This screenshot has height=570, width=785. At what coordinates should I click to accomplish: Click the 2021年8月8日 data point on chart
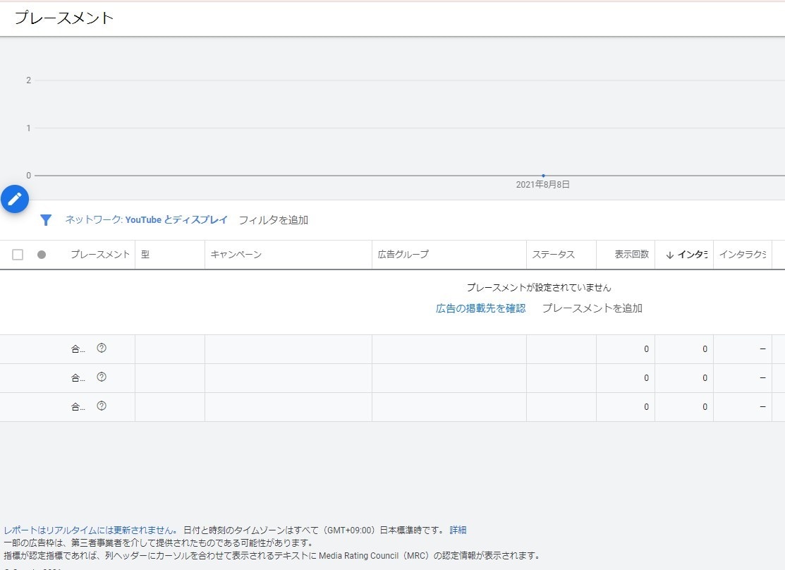(x=543, y=176)
